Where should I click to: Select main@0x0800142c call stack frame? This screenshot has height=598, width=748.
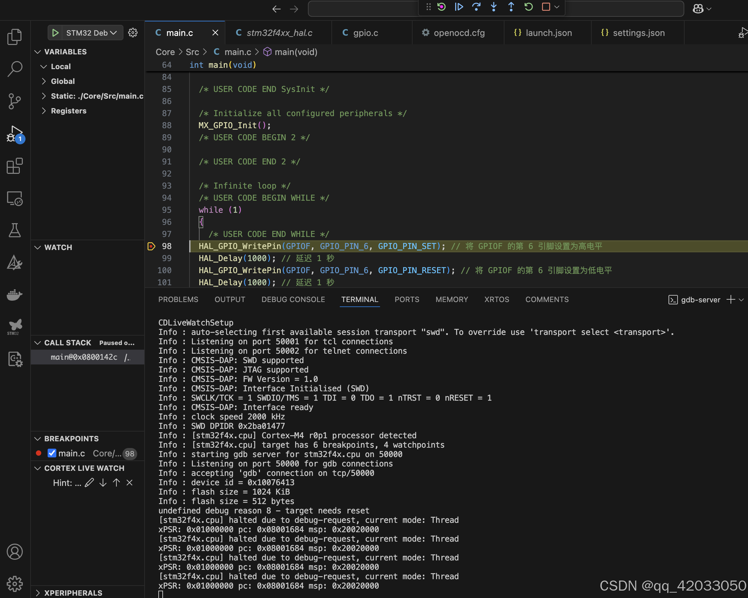[x=84, y=357]
